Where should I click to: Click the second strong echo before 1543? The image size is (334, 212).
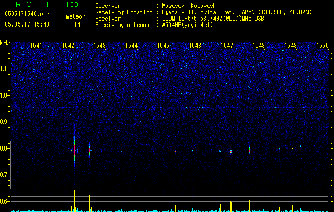(89, 151)
